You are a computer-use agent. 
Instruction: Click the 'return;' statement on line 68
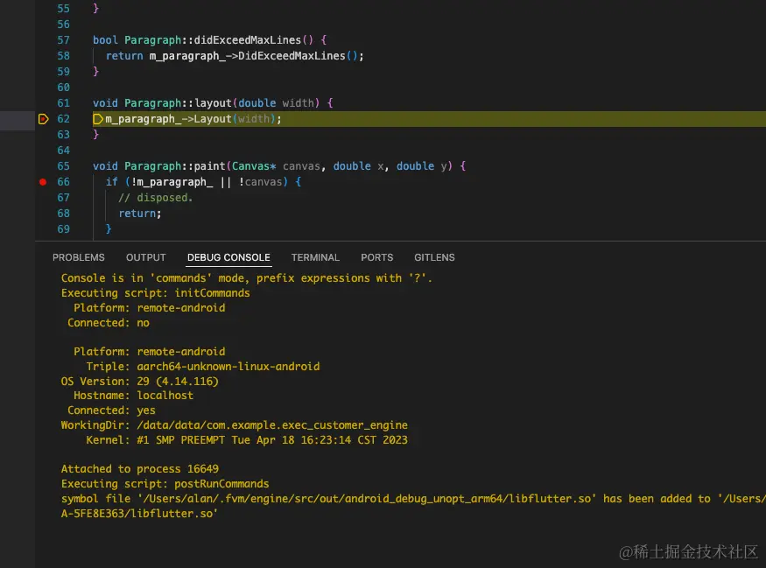pyautogui.click(x=140, y=214)
